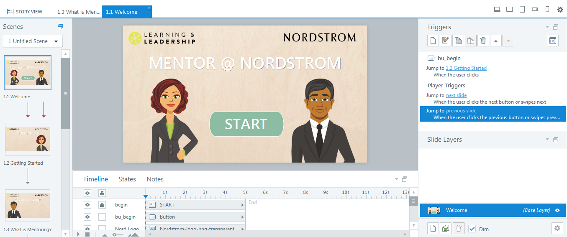Move the selected trigger down
Image resolution: width=567 pixels, height=237 pixels.
[508, 41]
